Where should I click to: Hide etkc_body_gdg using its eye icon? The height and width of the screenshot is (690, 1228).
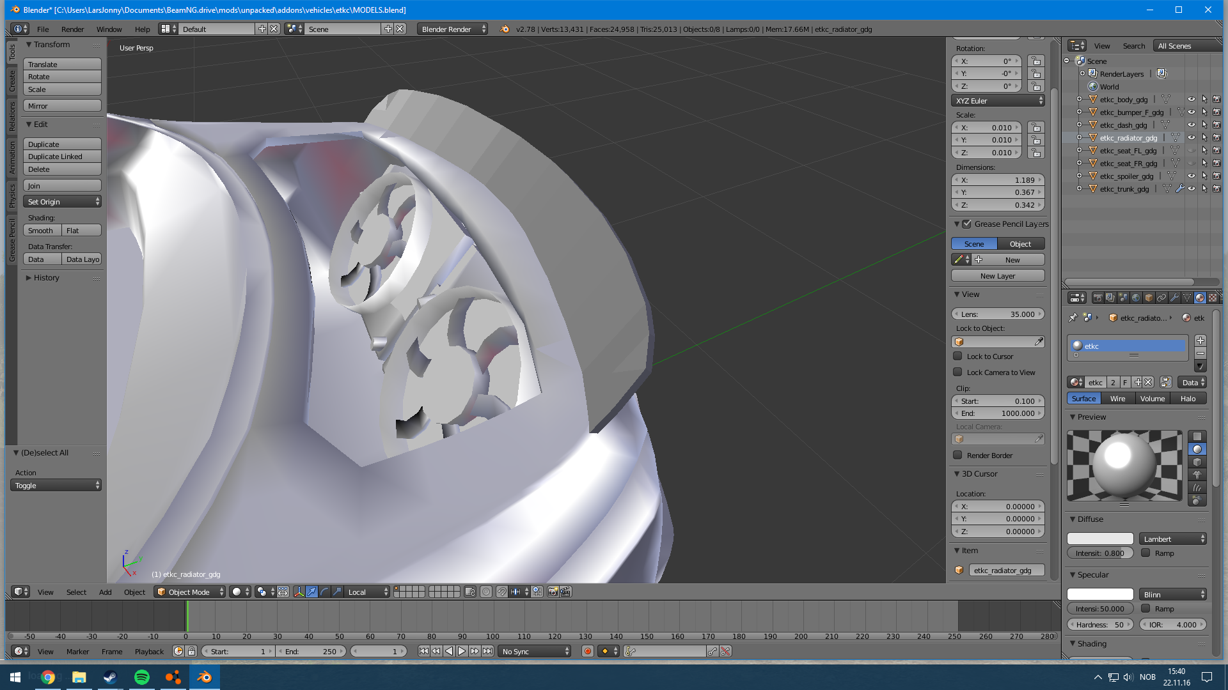tap(1191, 100)
